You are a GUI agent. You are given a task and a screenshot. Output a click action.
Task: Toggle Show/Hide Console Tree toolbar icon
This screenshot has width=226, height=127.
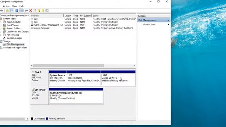coord(12,11)
